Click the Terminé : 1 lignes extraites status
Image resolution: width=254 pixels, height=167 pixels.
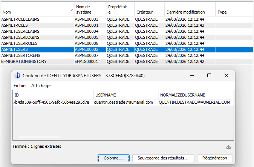click(37, 146)
